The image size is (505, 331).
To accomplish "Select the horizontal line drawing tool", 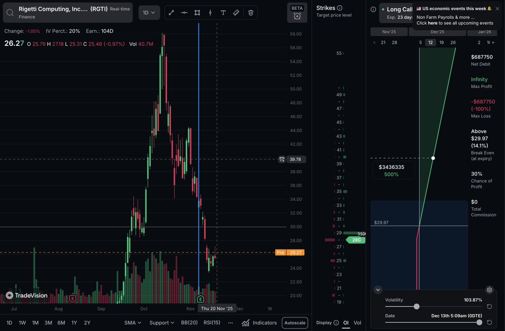I will (184, 13).
